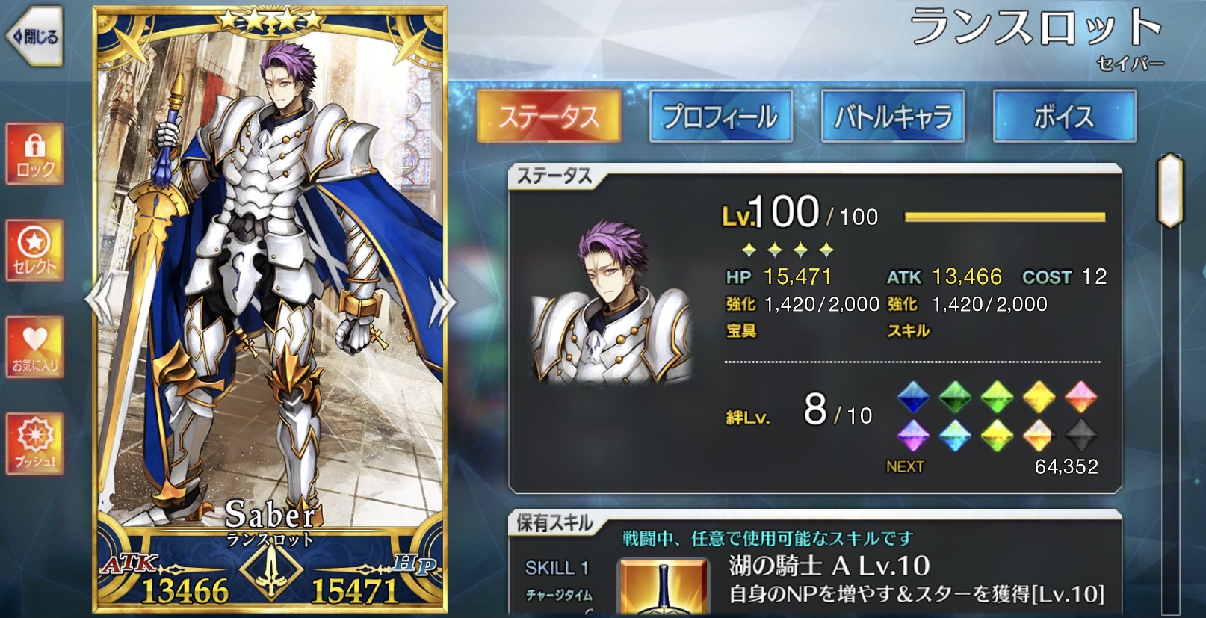Select the ステータス tab
This screenshot has width=1206, height=618.
pos(549,116)
